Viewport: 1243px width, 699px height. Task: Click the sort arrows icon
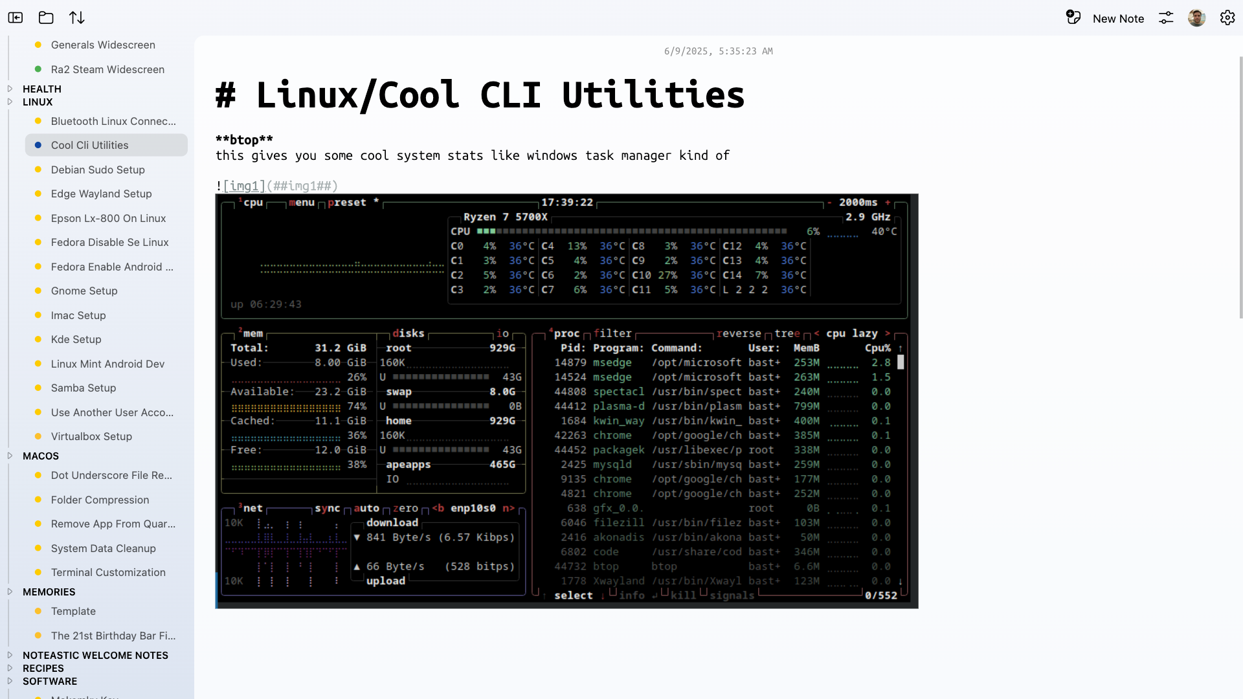tap(77, 18)
